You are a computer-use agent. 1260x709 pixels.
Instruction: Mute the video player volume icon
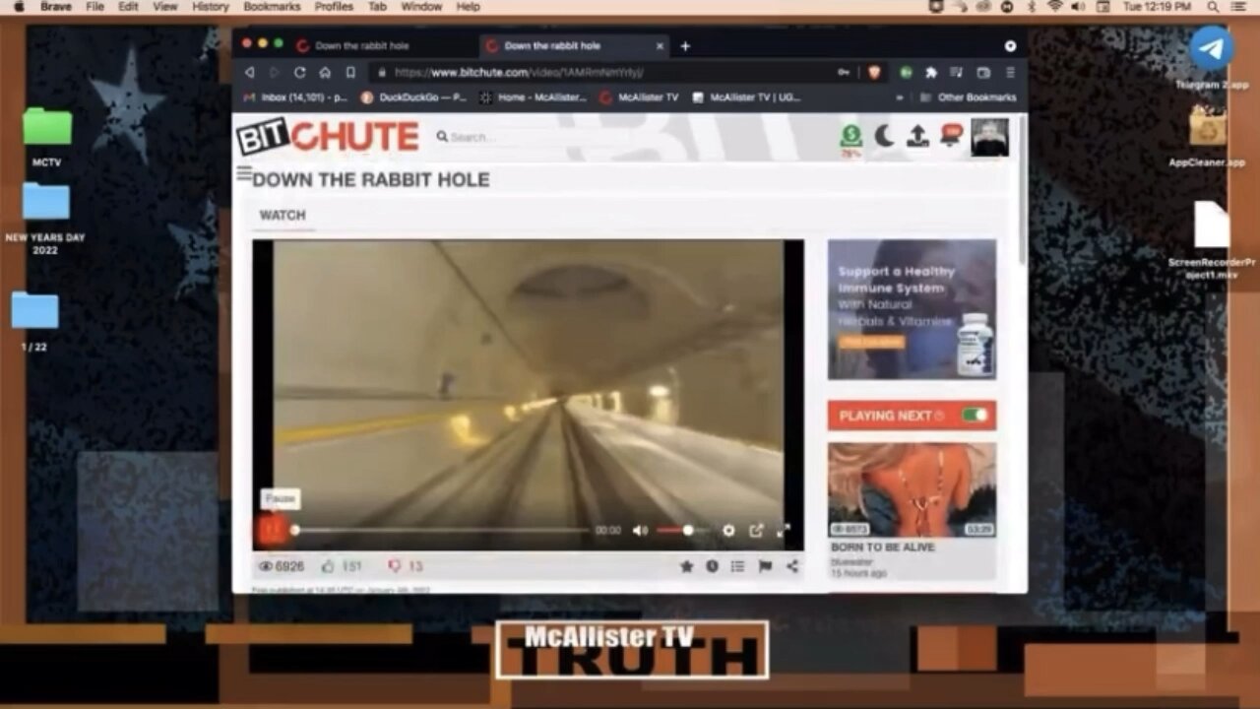[x=640, y=531]
